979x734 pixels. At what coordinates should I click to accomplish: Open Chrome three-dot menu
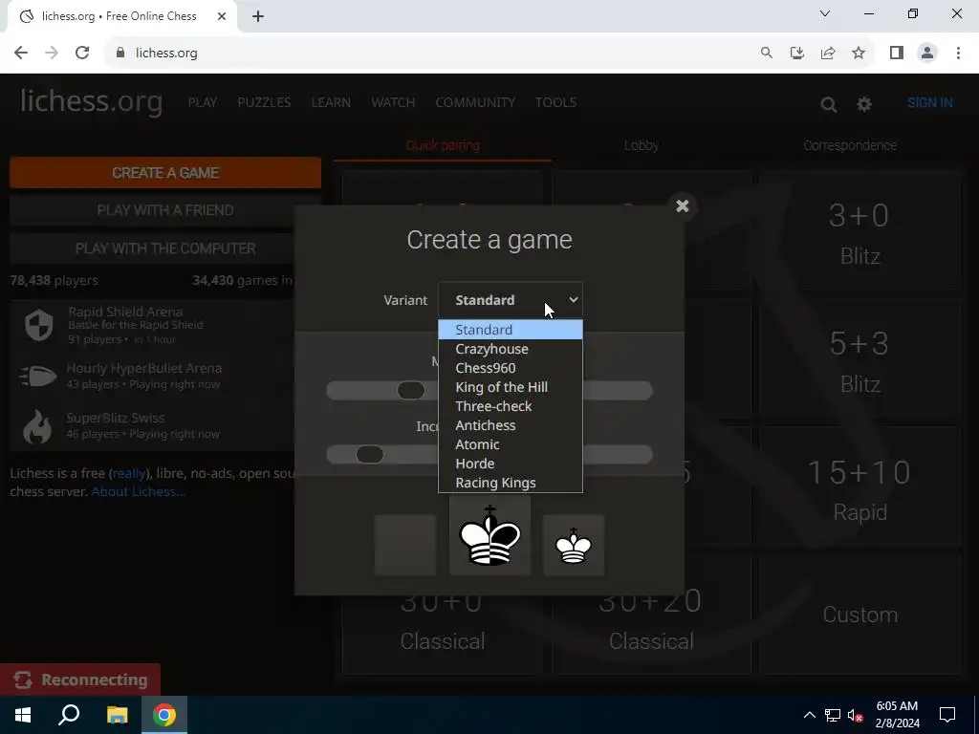click(x=958, y=54)
